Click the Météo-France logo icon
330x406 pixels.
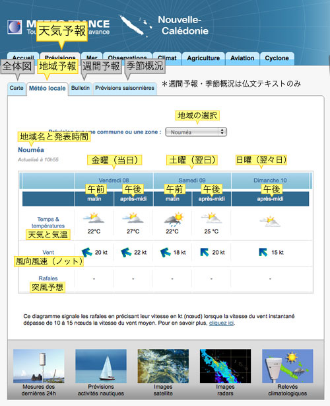(15, 27)
